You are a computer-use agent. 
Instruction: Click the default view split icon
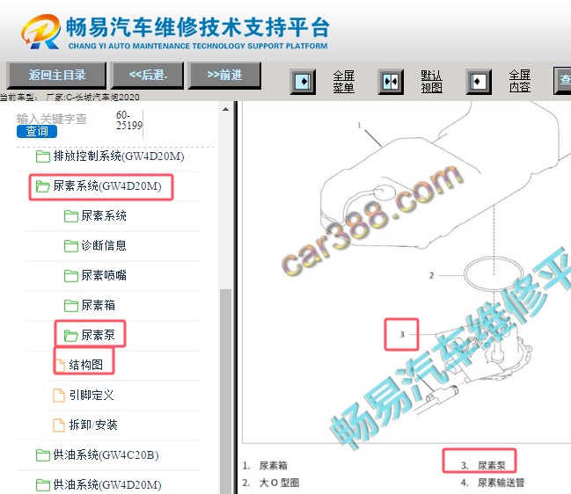[391, 82]
